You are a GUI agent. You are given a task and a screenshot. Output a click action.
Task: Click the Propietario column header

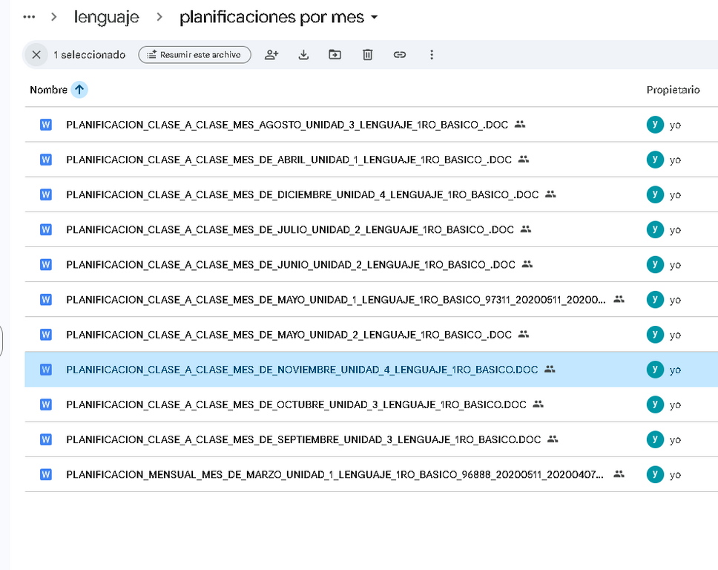pyautogui.click(x=673, y=90)
